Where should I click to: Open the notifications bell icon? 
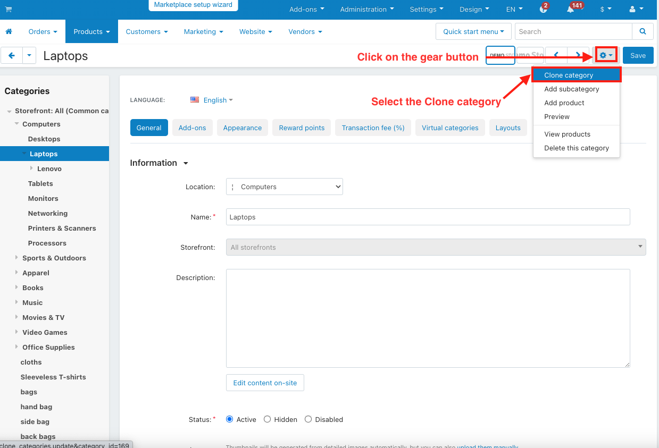click(x=570, y=9)
